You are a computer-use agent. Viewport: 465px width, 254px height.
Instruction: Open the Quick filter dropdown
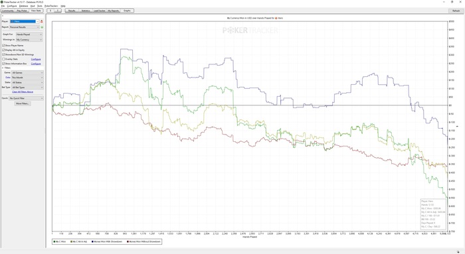26,98
